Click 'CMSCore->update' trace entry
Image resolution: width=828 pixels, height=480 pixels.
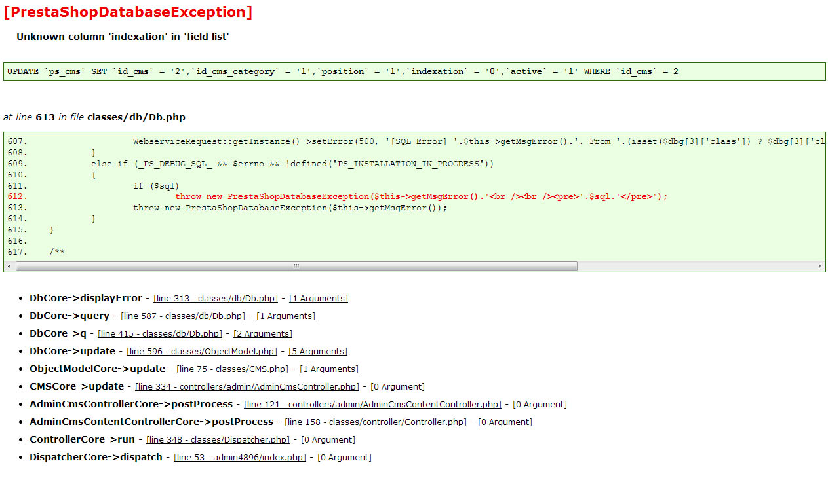coord(77,386)
